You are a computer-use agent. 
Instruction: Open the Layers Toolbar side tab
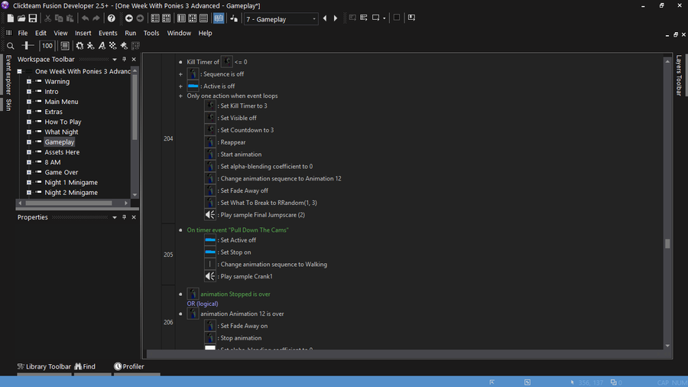pos(679,75)
